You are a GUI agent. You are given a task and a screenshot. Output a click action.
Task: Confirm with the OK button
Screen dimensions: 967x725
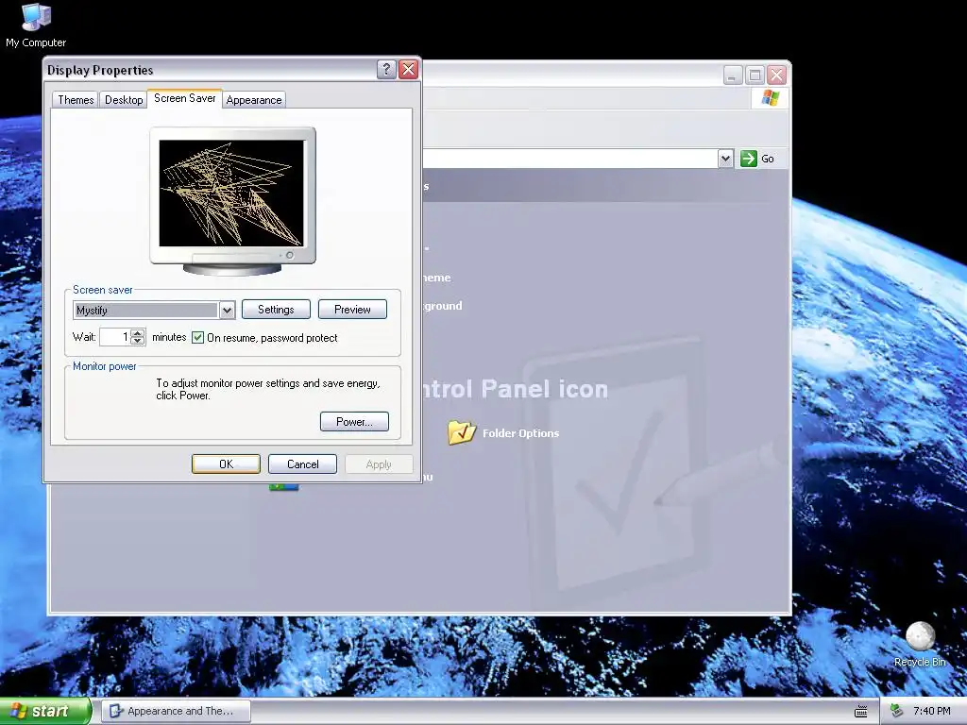(226, 464)
